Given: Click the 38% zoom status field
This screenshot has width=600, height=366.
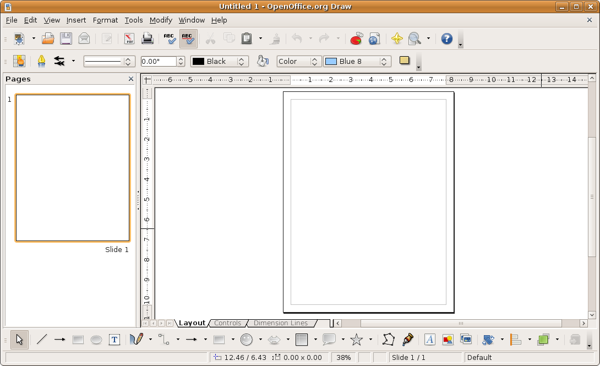Looking at the screenshot, I should pyautogui.click(x=343, y=357).
